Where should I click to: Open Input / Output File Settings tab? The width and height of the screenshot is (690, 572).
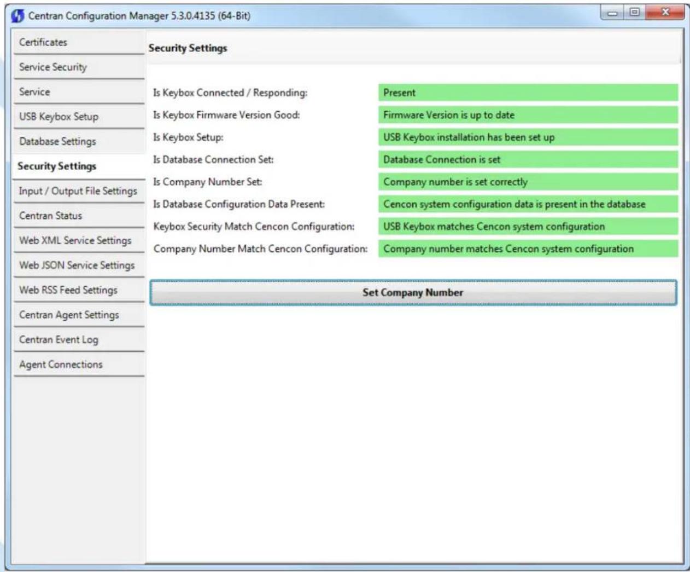79,191
